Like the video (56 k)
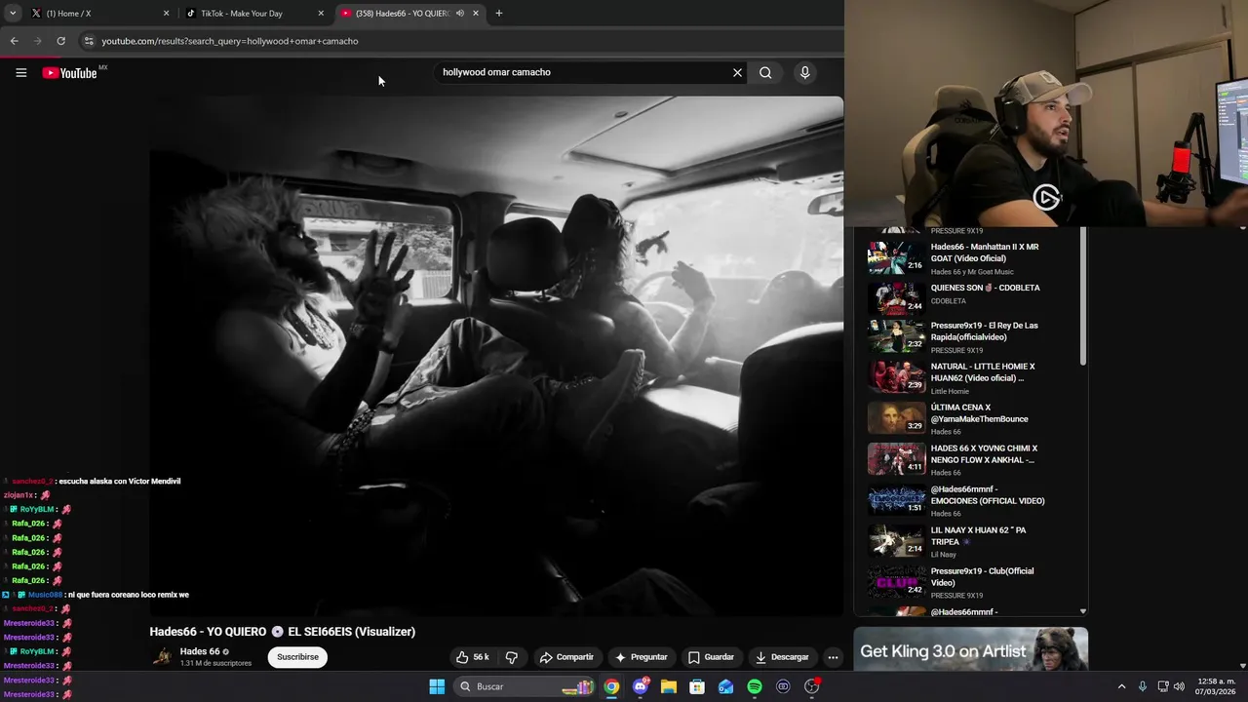 click(x=473, y=657)
